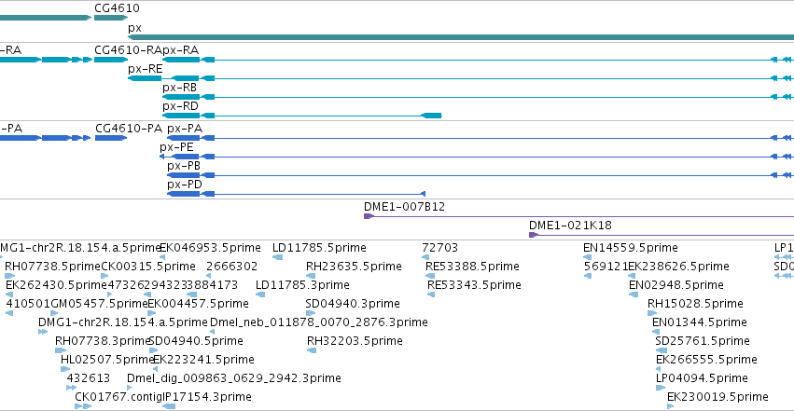The height and width of the screenshot is (411, 794).
Task: Select the DME1-021K18 clone label
Action: pyautogui.click(x=570, y=226)
